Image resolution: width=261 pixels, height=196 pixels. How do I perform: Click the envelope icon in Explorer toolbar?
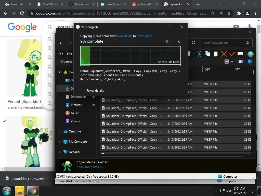(240, 54)
